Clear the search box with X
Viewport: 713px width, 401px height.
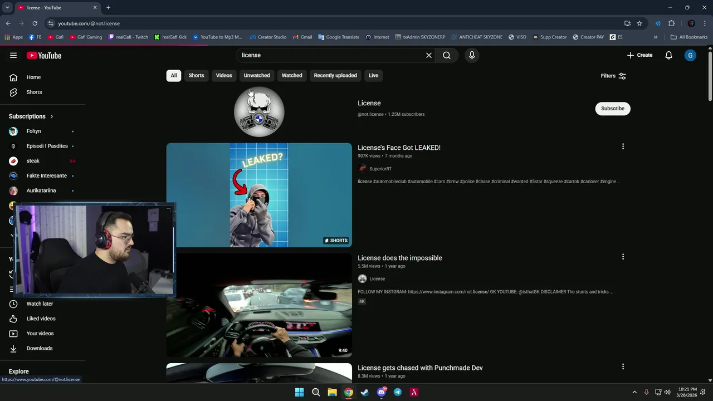coord(429,55)
